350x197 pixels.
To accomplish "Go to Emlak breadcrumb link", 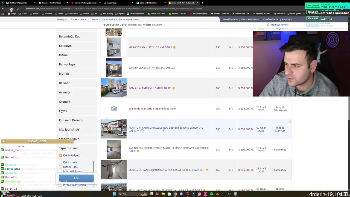I will tap(74, 19).
